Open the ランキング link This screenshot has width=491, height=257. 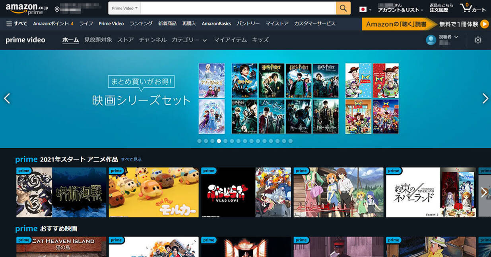[141, 24]
